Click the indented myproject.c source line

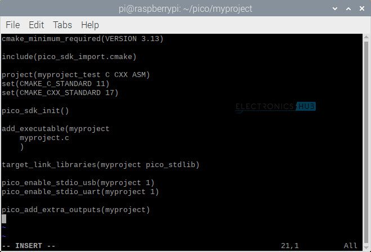44,138
